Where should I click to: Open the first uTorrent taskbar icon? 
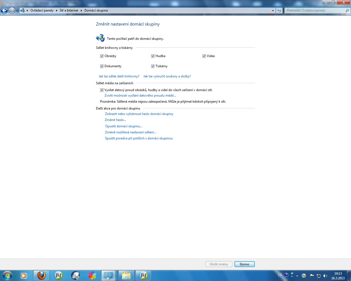click(x=58, y=276)
